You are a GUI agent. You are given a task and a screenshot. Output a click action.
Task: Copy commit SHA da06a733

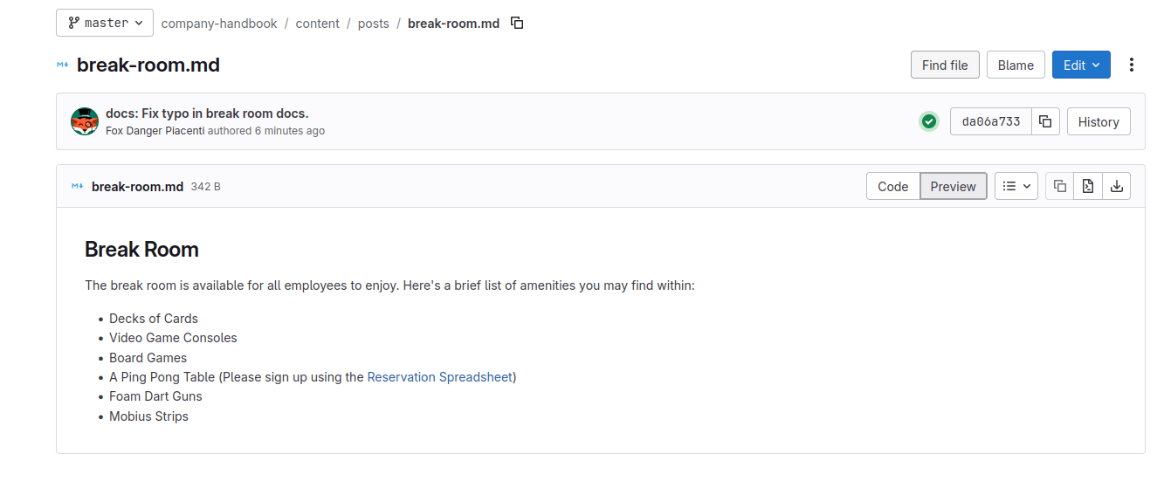point(1045,121)
